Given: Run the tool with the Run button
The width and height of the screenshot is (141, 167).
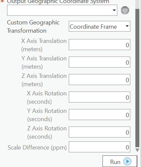Looking at the screenshot, I should coord(120,161).
